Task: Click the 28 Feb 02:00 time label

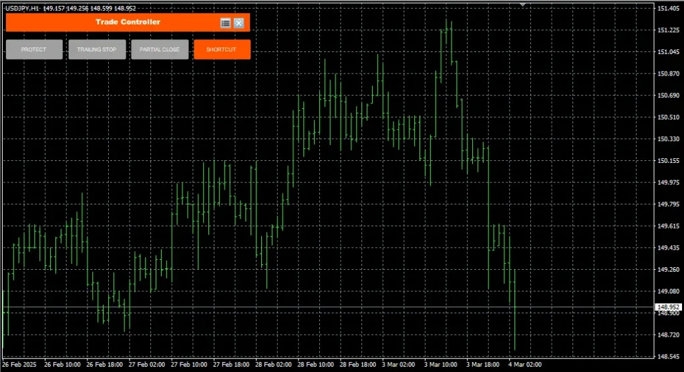Action: tap(273, 365)
